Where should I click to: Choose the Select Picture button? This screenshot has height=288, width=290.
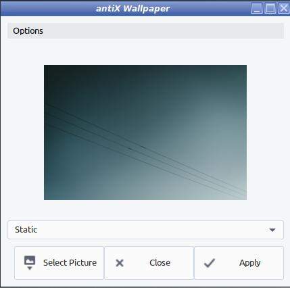tap(59, 263)
